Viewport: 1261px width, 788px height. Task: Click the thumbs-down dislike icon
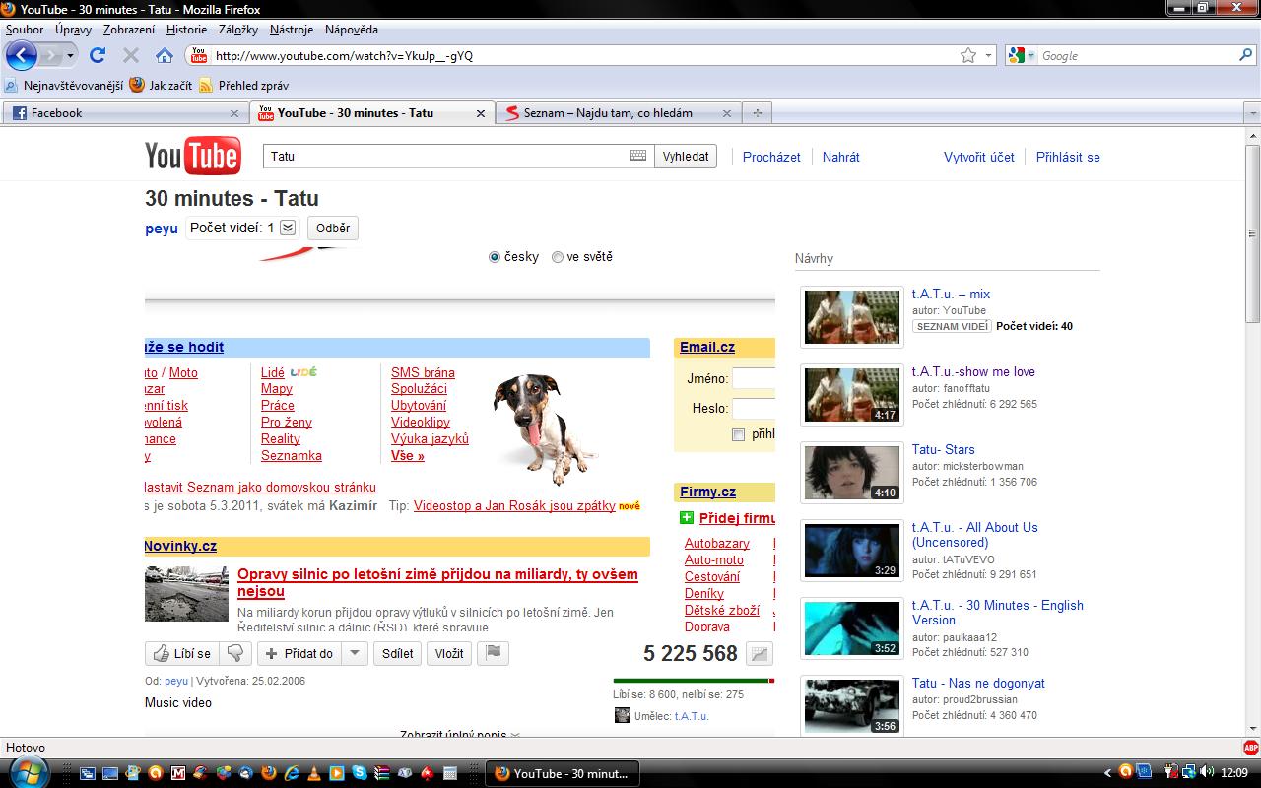[x=234, y=653]
